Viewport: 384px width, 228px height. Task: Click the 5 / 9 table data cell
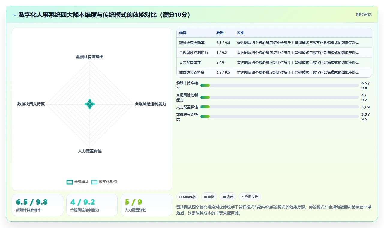pos(224,62)
